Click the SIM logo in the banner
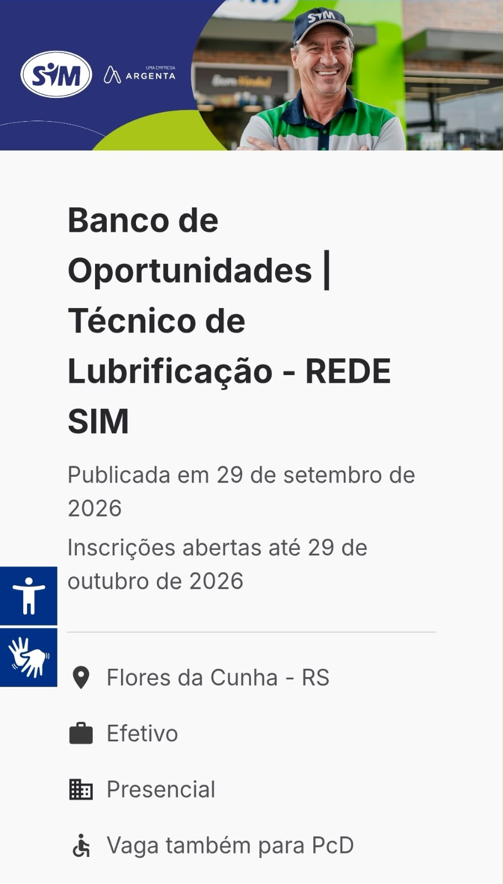 click(x=56, y=74)
